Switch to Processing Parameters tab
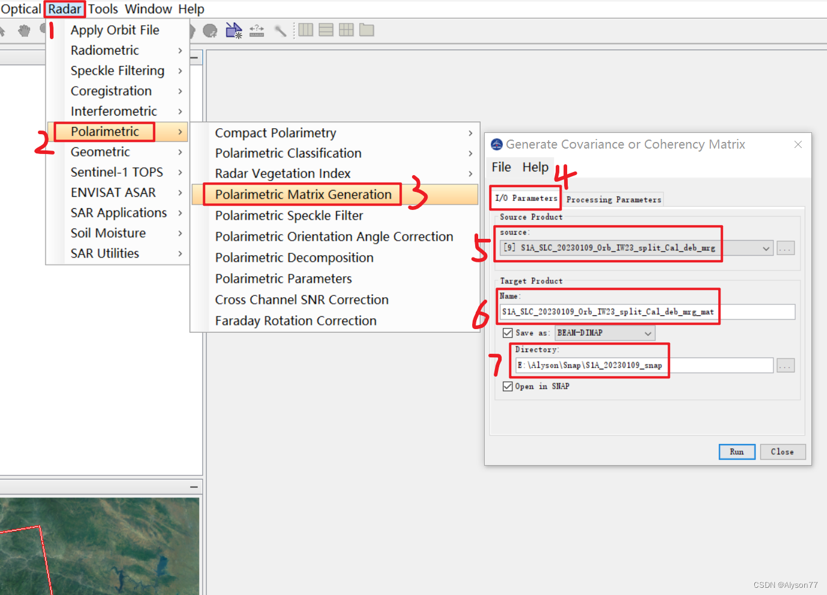 pyautogui.click(x=613, y=200)
